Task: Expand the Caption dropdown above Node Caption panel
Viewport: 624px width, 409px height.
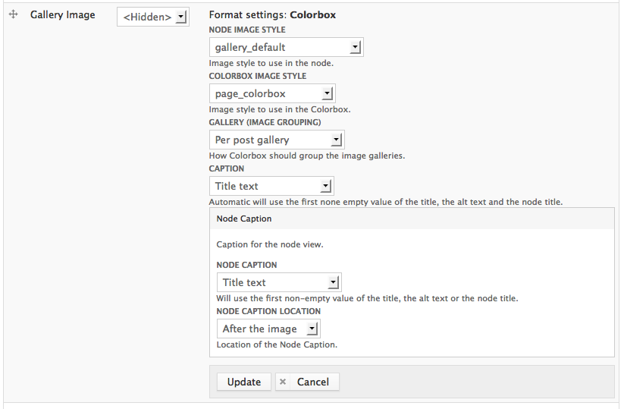Action: coord(271,186)
